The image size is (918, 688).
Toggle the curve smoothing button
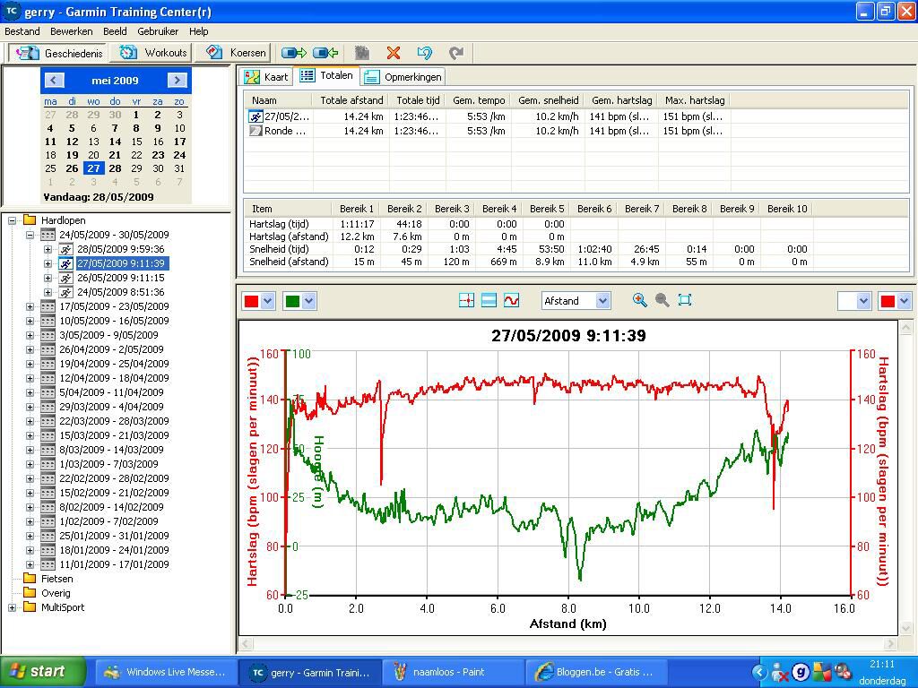tap(511, 301)
